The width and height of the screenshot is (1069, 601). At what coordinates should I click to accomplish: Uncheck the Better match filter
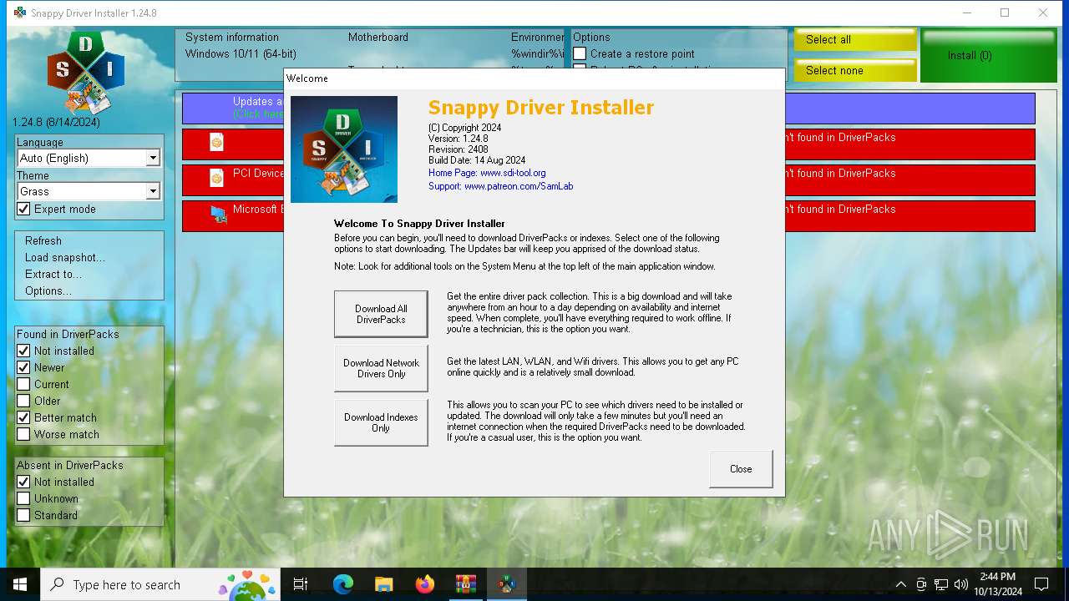[23, 417]
